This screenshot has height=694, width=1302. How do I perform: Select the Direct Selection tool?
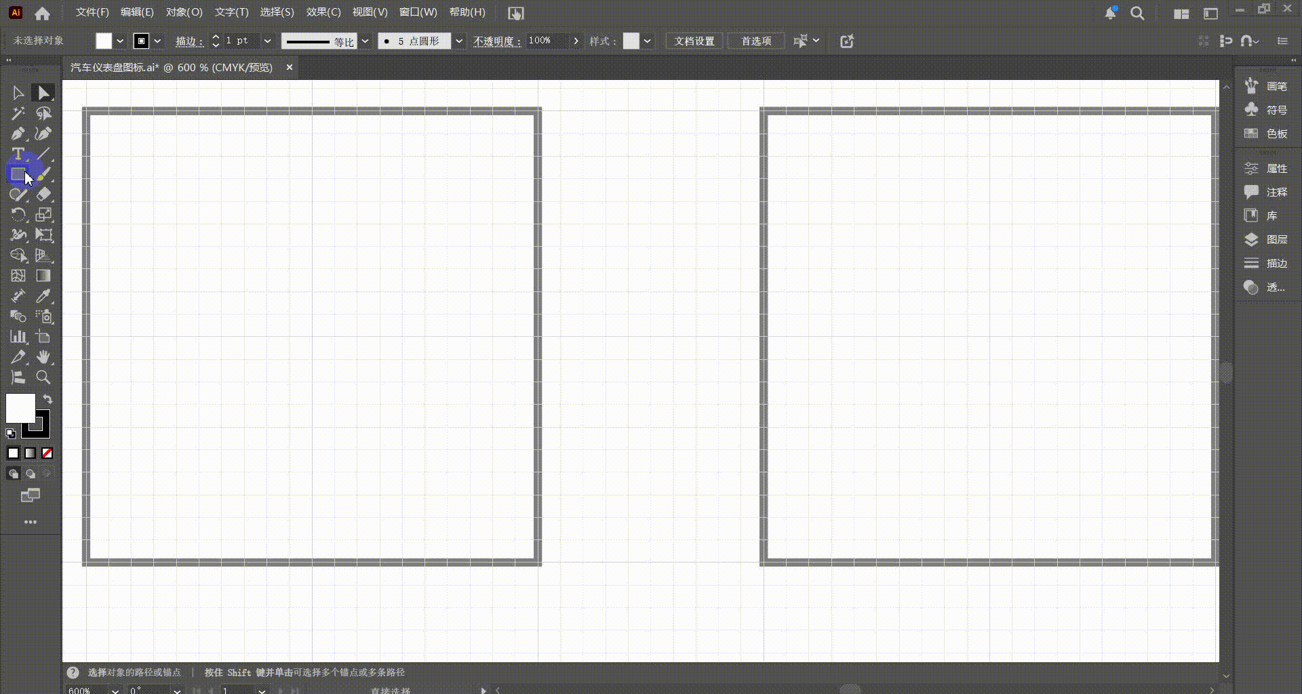pyautogui.click(x=43, y=93)
